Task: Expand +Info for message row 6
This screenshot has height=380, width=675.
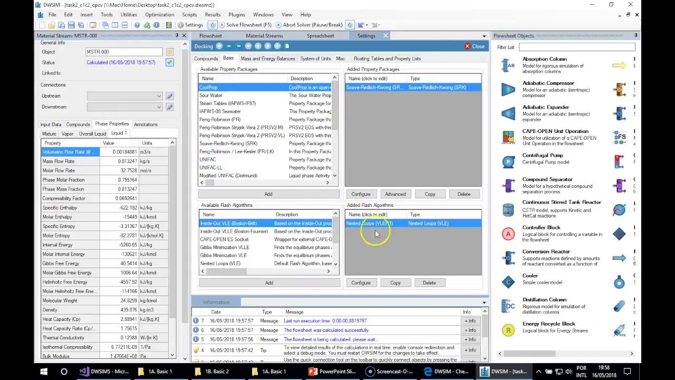Action: tap(469, 330)
